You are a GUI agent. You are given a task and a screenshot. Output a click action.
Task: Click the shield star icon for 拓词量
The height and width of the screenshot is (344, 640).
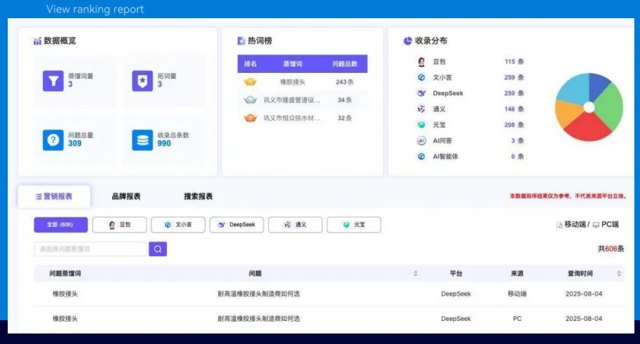[x=142, y=81]
